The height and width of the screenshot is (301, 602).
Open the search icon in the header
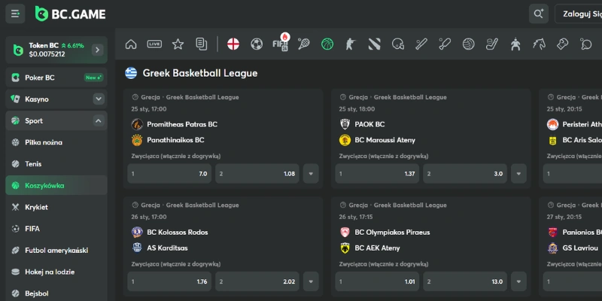(538, 14)
